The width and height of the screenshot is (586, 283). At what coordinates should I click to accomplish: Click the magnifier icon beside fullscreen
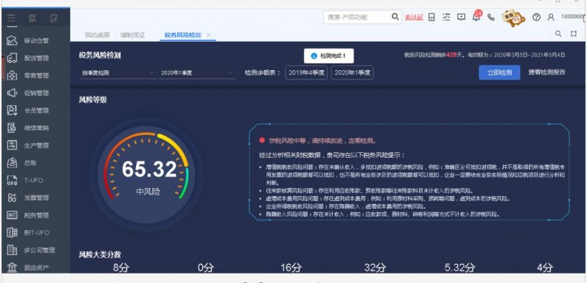coord(558,34)
